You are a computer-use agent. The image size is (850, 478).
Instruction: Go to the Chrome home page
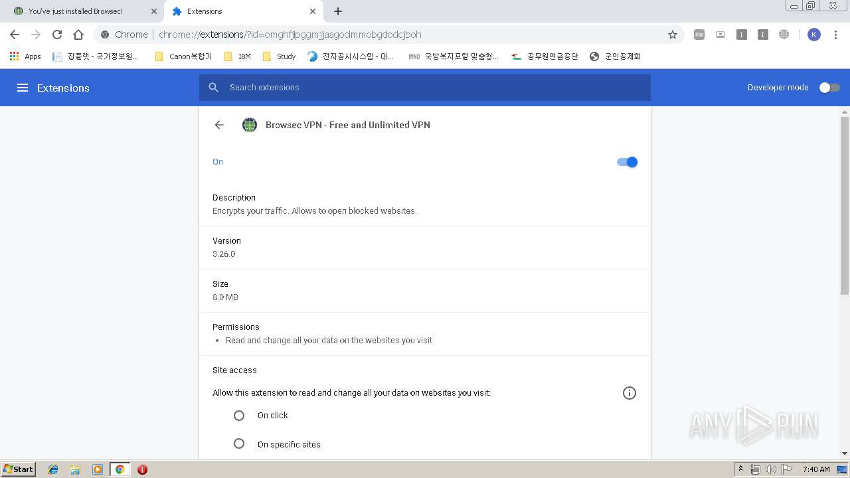click(x=78, y=35)
